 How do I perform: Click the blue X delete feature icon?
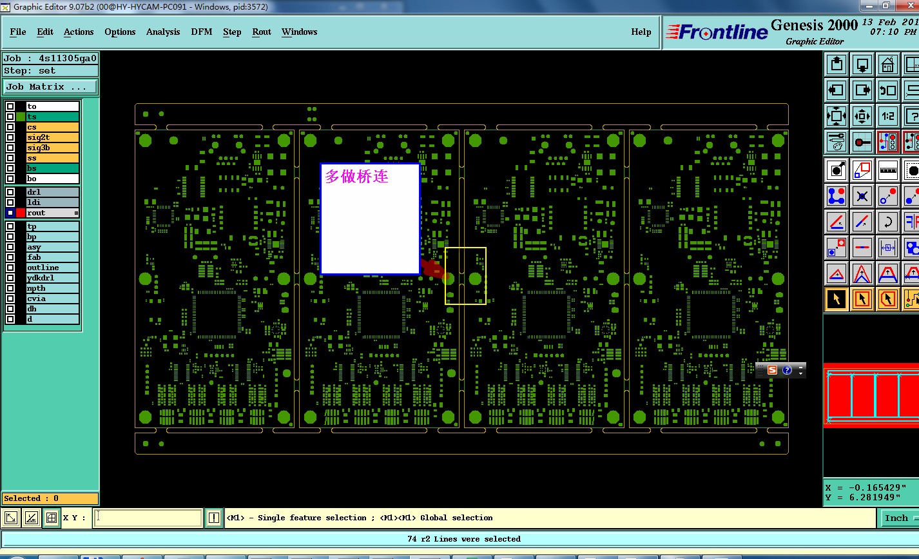(862, 196)
